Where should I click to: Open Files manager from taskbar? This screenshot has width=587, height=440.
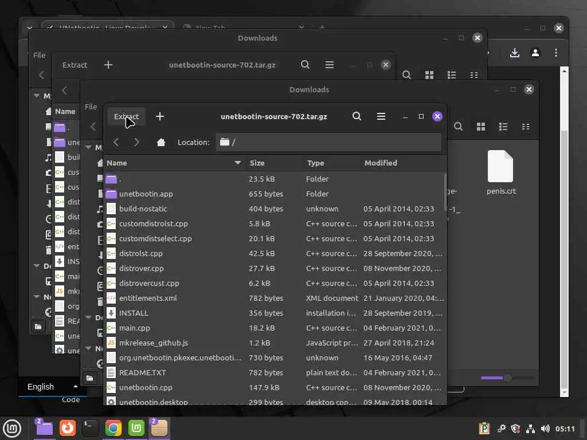[x=44, y=429]
